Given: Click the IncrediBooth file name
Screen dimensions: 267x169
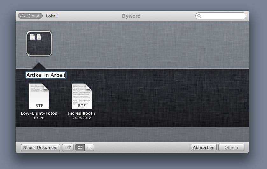Looking at the screenshot, I should (81, 113).
